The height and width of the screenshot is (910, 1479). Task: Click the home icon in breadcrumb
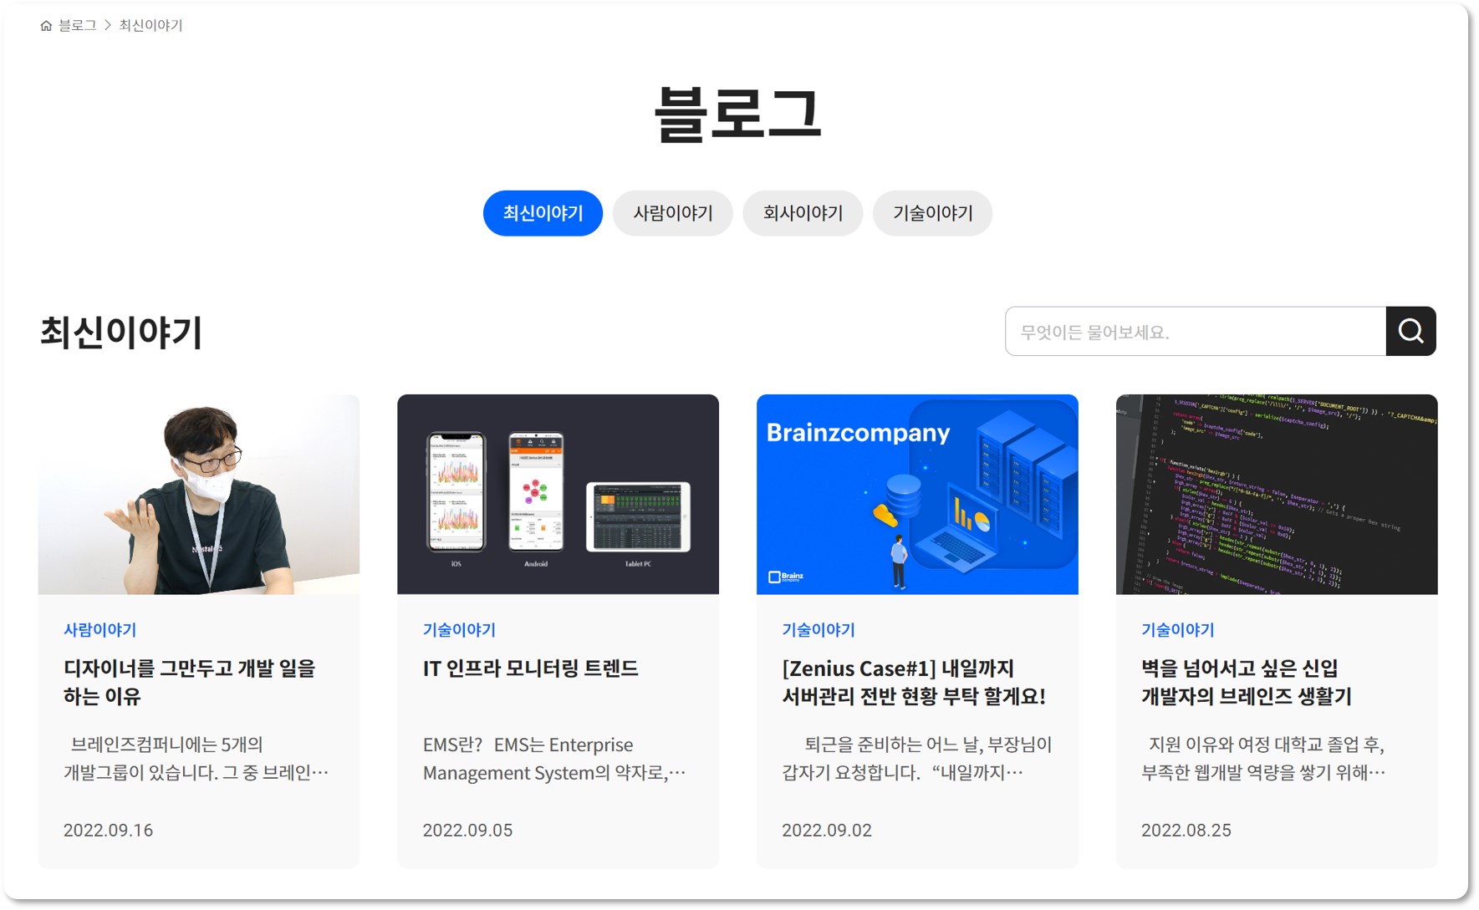(x=46, y=26)
